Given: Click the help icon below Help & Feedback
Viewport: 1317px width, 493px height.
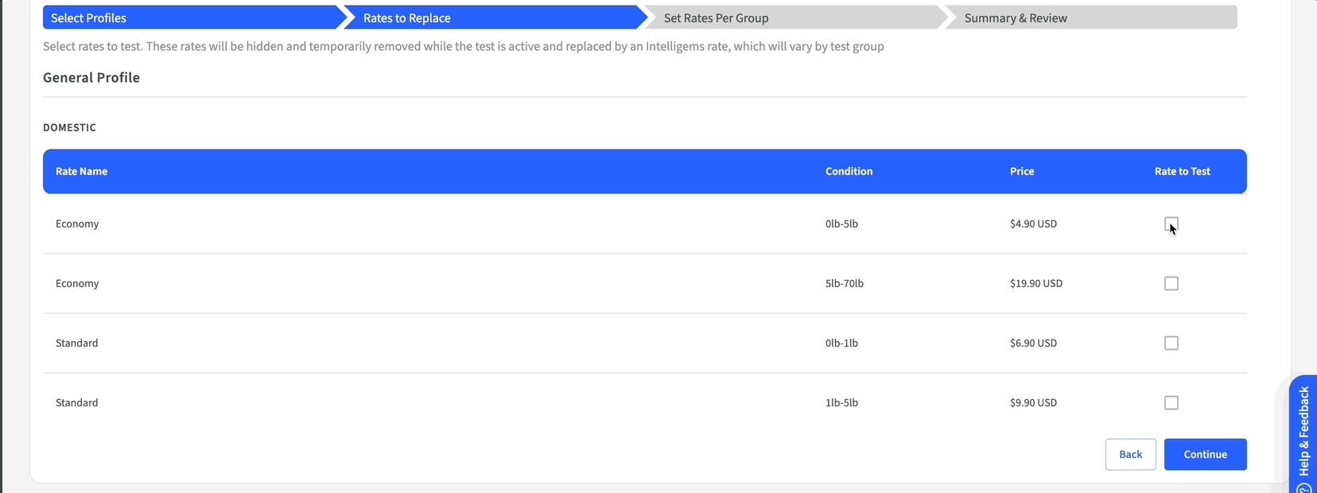Looking at the screenshot, I should point(1304,487).
